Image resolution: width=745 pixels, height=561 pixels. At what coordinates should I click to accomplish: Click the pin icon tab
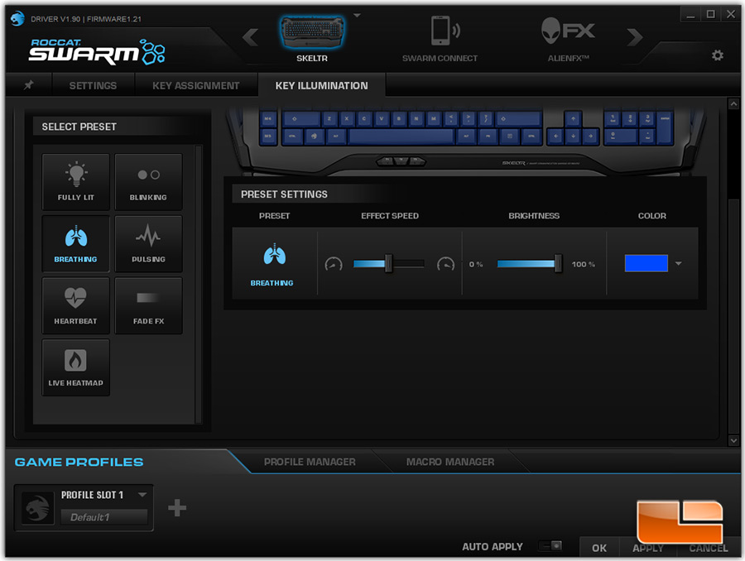tap(29, 85)
